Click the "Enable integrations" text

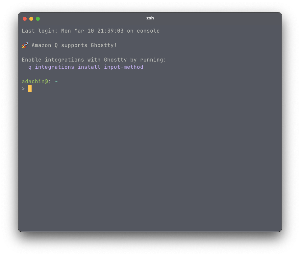pos(53,60)
